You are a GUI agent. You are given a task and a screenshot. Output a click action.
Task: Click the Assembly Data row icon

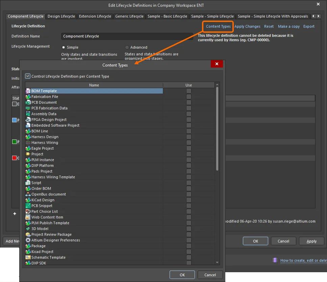tap(28, 114)
